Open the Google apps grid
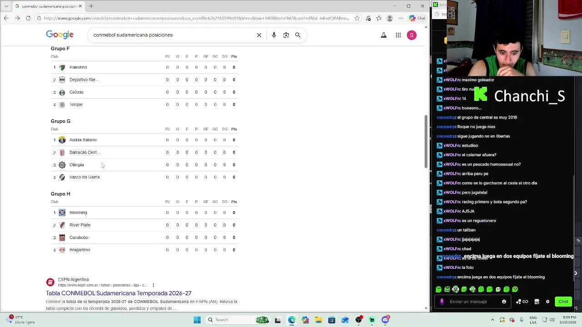582x327 pixels. point(398,35)
